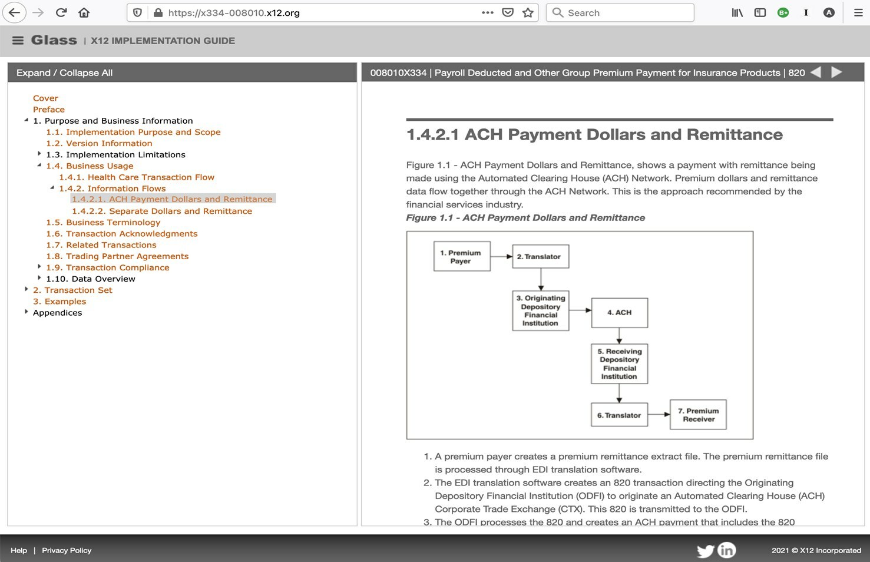The width and height of the screenshot is (870, 562).
Task: Select 1.4.2.1. ACH Payment Dollars and Remittance
Action: pyautogui.click(x=172, y=199)
